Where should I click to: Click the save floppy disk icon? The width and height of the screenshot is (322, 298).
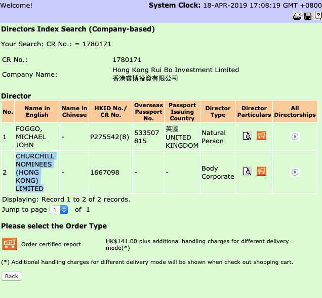click(x=307, y=16)
